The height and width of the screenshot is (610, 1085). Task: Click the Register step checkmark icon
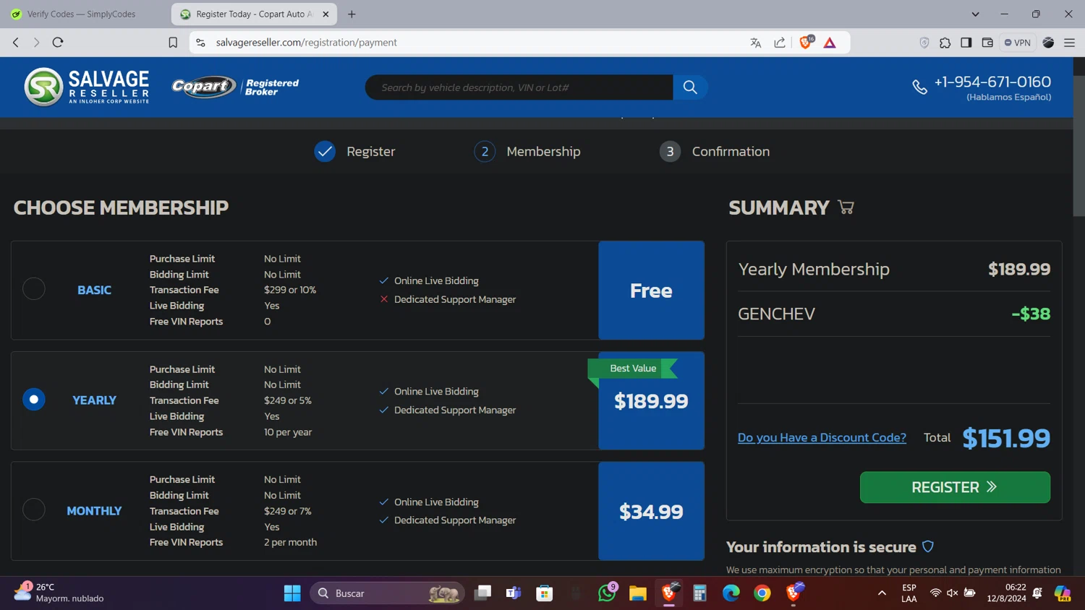tap(325, 151)
